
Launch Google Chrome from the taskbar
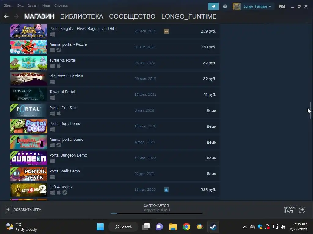coord(186,227)
